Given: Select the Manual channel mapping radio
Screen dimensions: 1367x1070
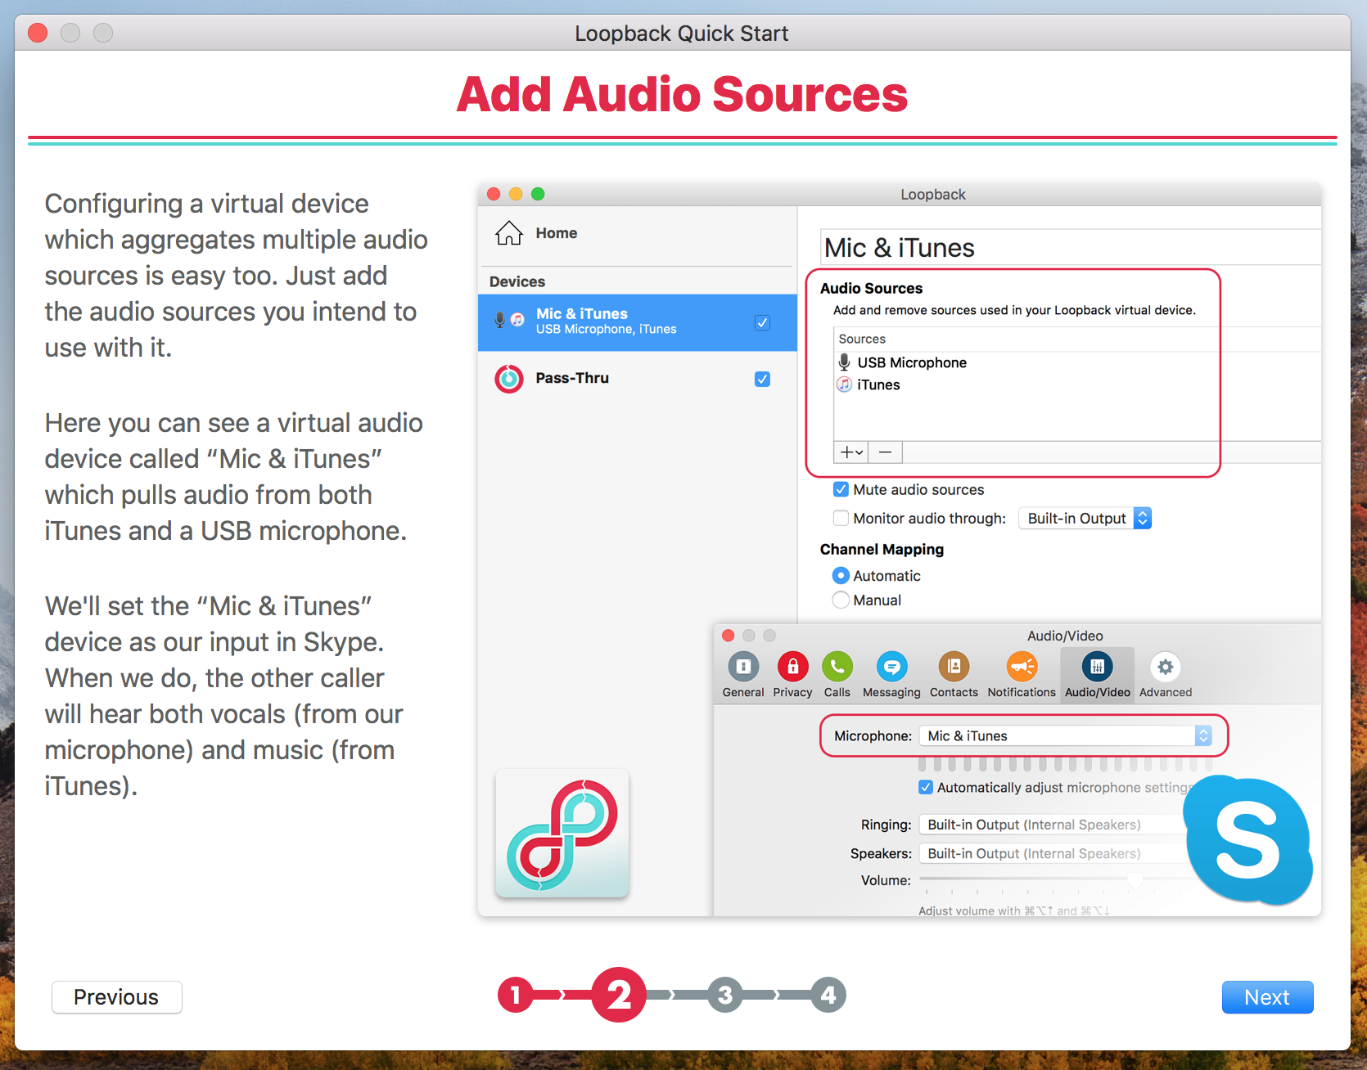Looking at the screenshot, I should point(841,600).
